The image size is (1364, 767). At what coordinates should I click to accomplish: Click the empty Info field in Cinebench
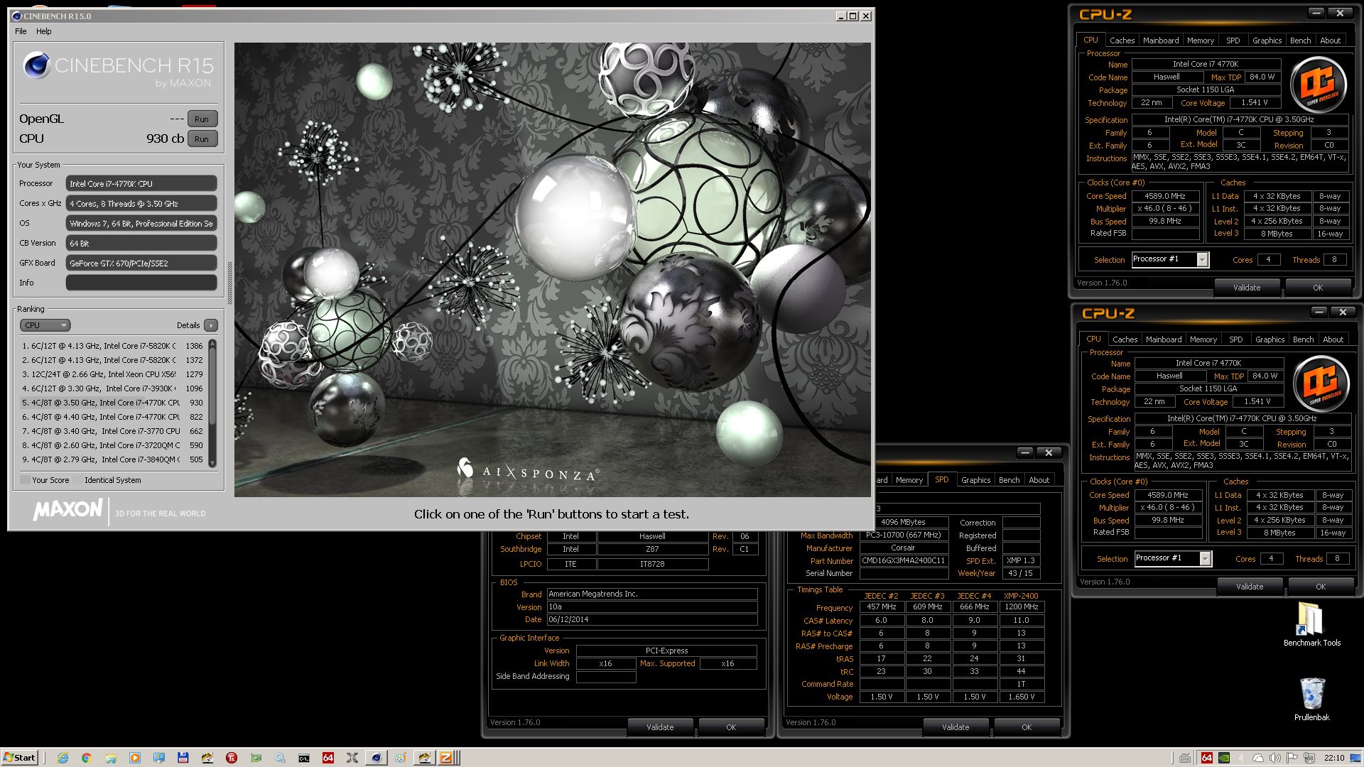(141, 283)
